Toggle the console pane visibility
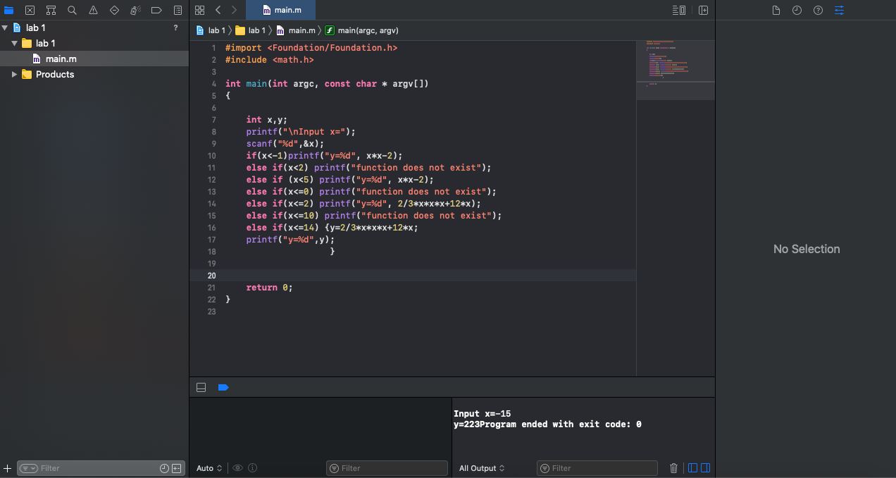The height and width of the screenshot is (478, 896). coord(705,468)
